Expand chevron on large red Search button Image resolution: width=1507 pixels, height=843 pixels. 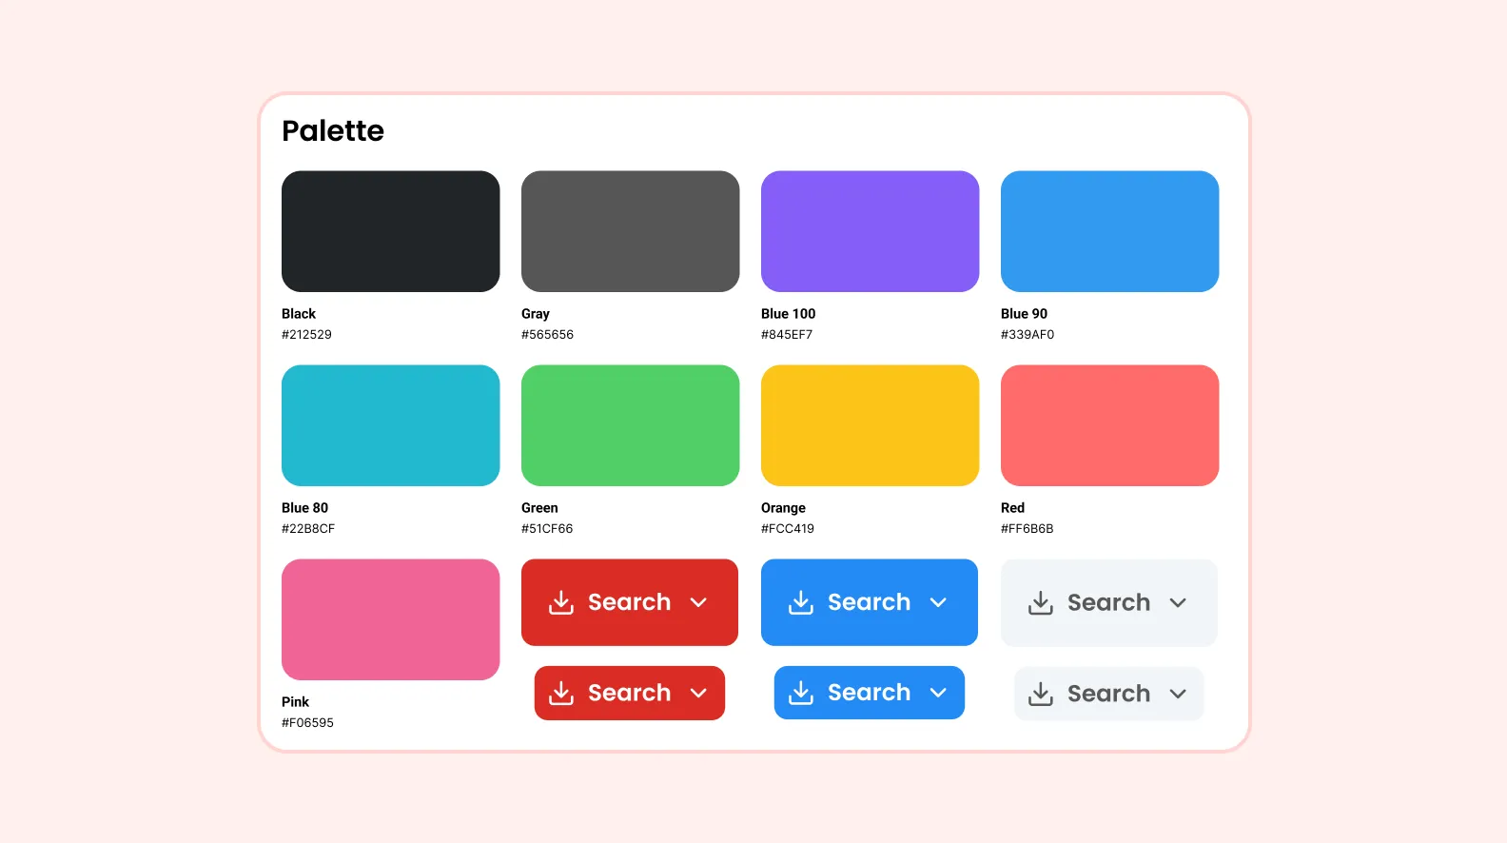click(698, 602)
